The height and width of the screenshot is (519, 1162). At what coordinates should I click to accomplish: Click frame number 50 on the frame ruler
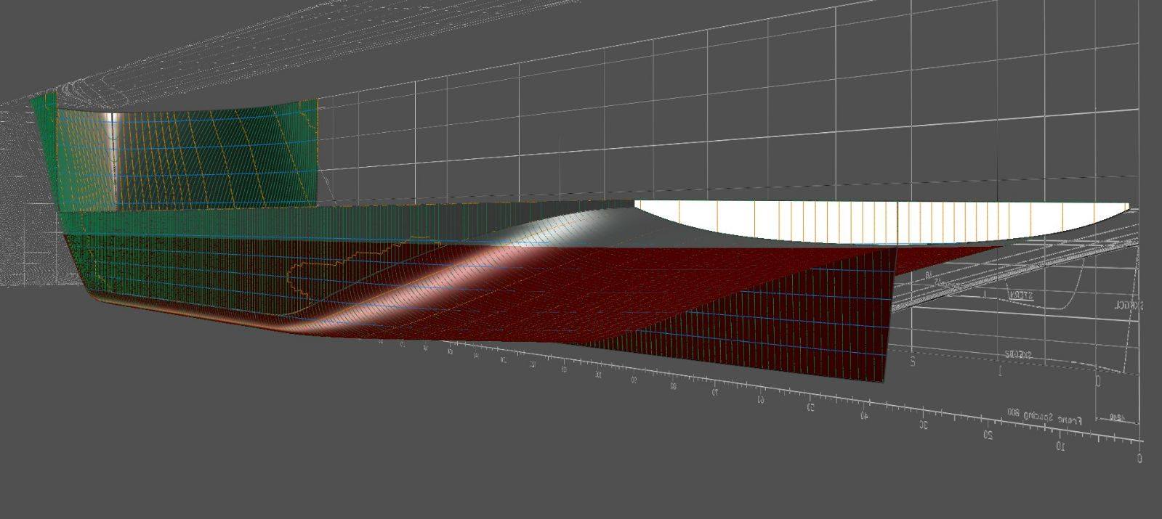(810, 407)
